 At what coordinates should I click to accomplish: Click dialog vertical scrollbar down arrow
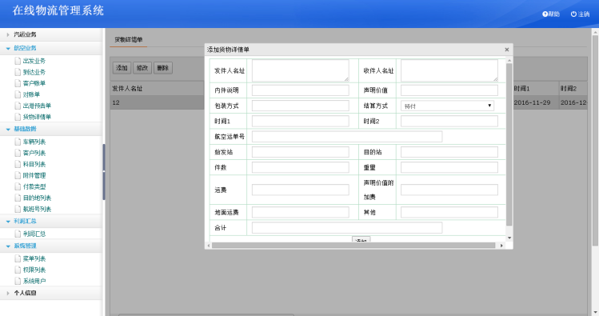[x=509, y=238]
